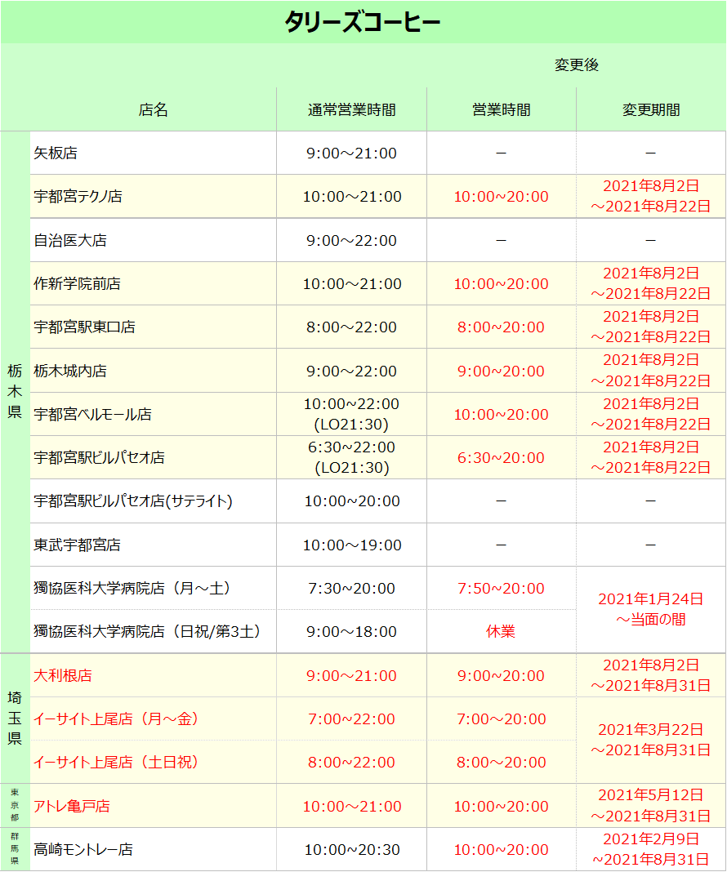The image size is (727, 872).
Task: Click the red regular hours 8:00~22:00 for イーサイト上尾店（土日祝）
Action: [x=351, y=763]
